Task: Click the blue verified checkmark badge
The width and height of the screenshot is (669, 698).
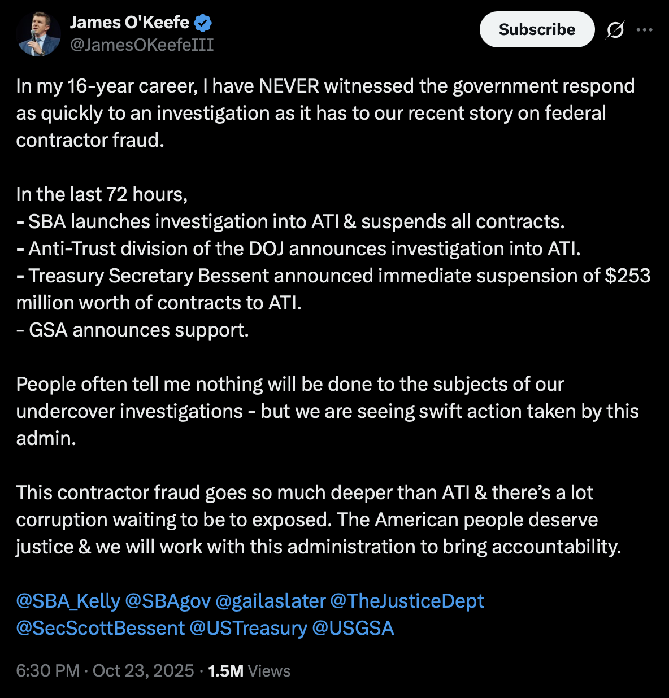Action: point(203,23)
